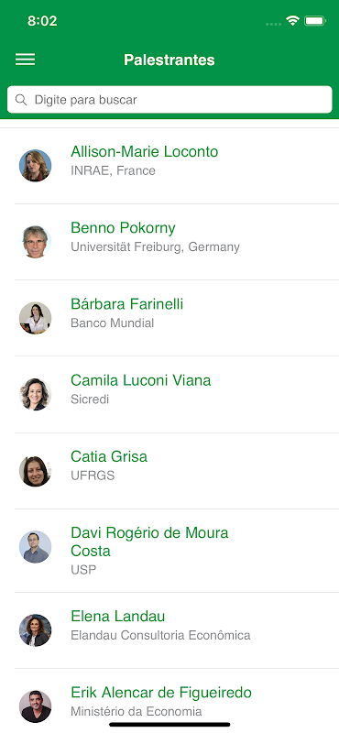Select speaker name Allison-Marie Loconto
Image resolution: width=339 pixels, height=733 pixels.
(145, 151)
